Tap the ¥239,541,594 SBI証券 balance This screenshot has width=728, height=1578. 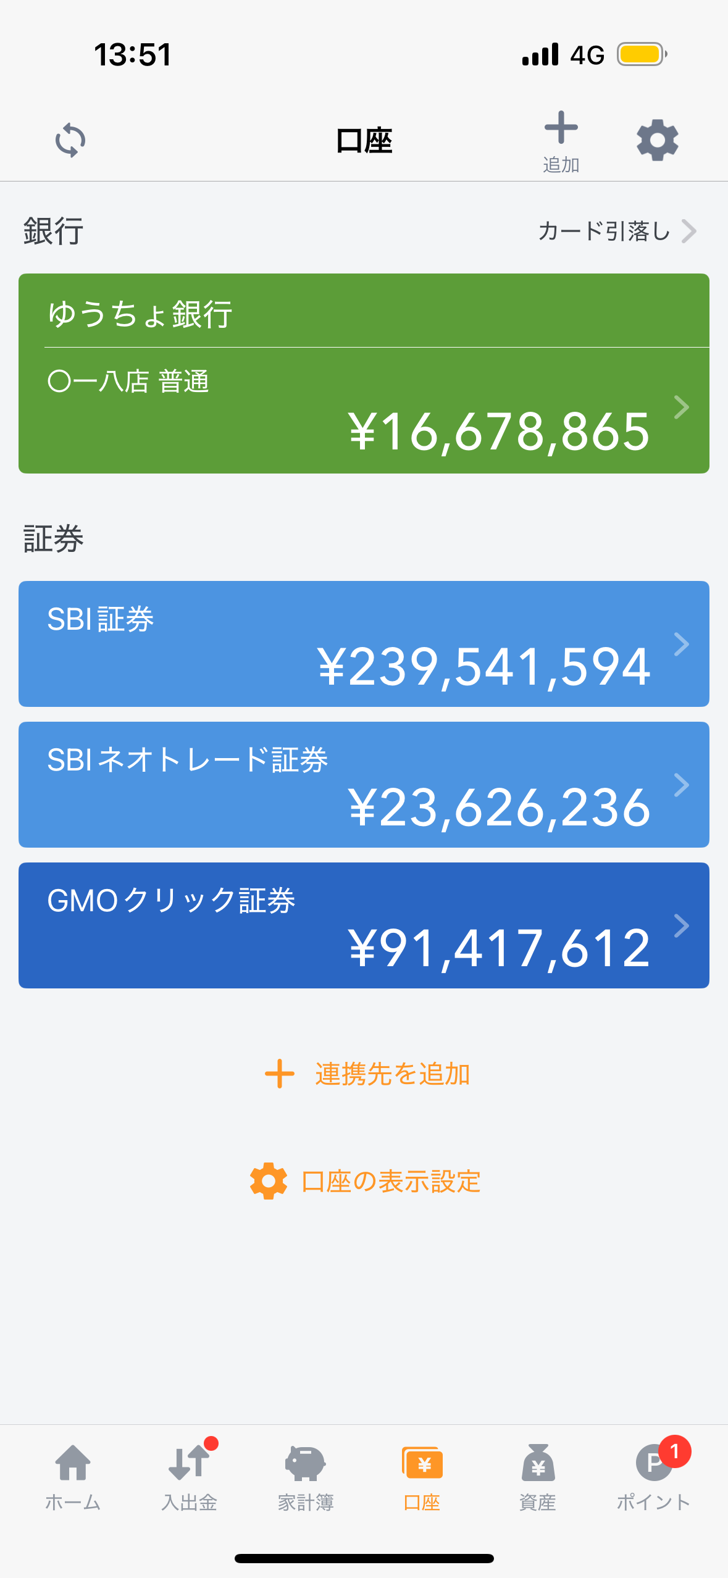coord(484,667)
